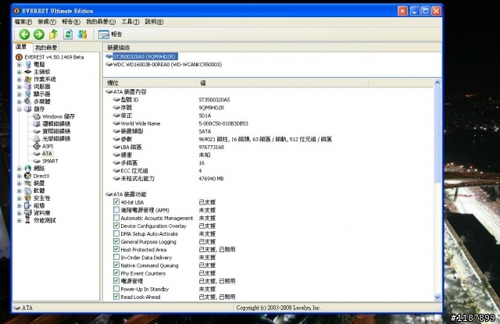
Task: Click the 主機板 motherboard icon in tree
Action: 28,72
